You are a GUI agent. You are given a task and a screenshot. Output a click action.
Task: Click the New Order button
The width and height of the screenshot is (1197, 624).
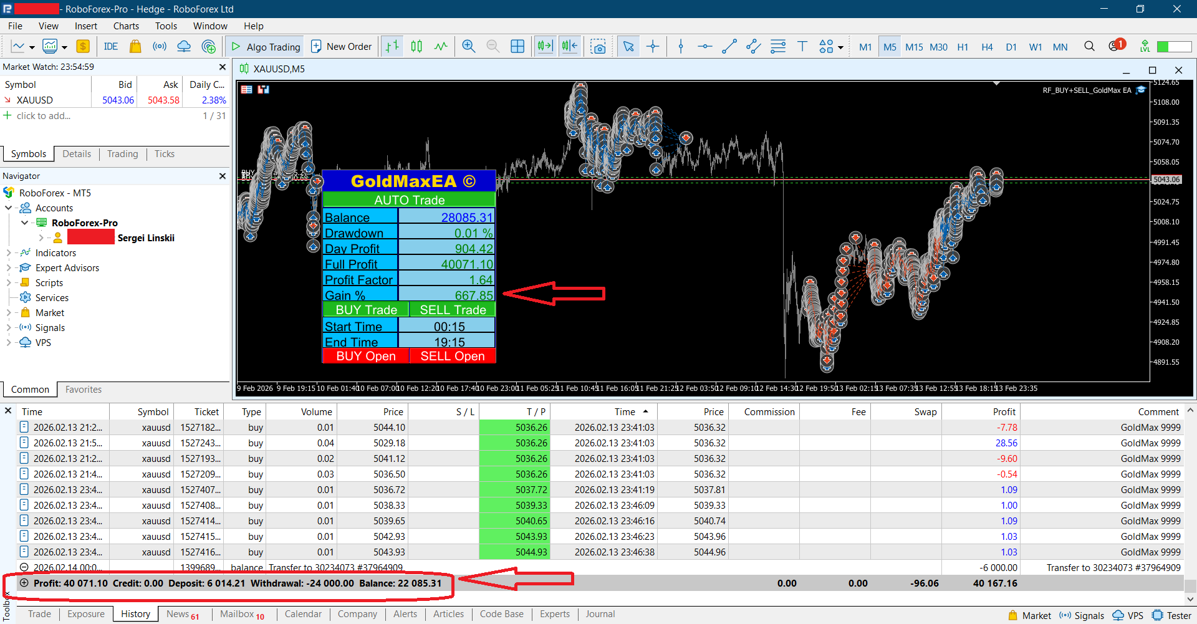click(x=342, y=47)
